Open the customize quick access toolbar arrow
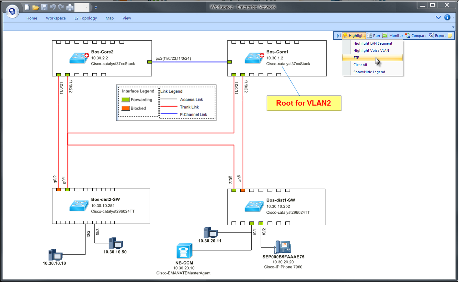The image size is (459, 282). coord(96,7)
